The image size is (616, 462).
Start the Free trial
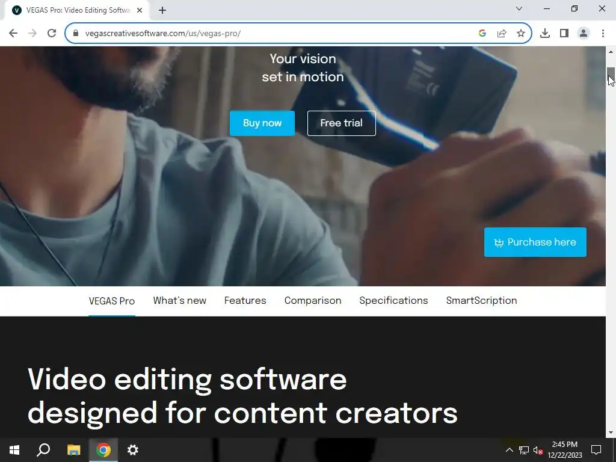point(342,123)
